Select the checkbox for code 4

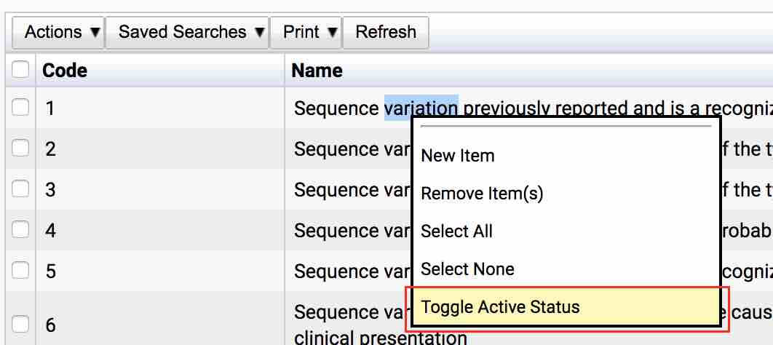(20, 230)
